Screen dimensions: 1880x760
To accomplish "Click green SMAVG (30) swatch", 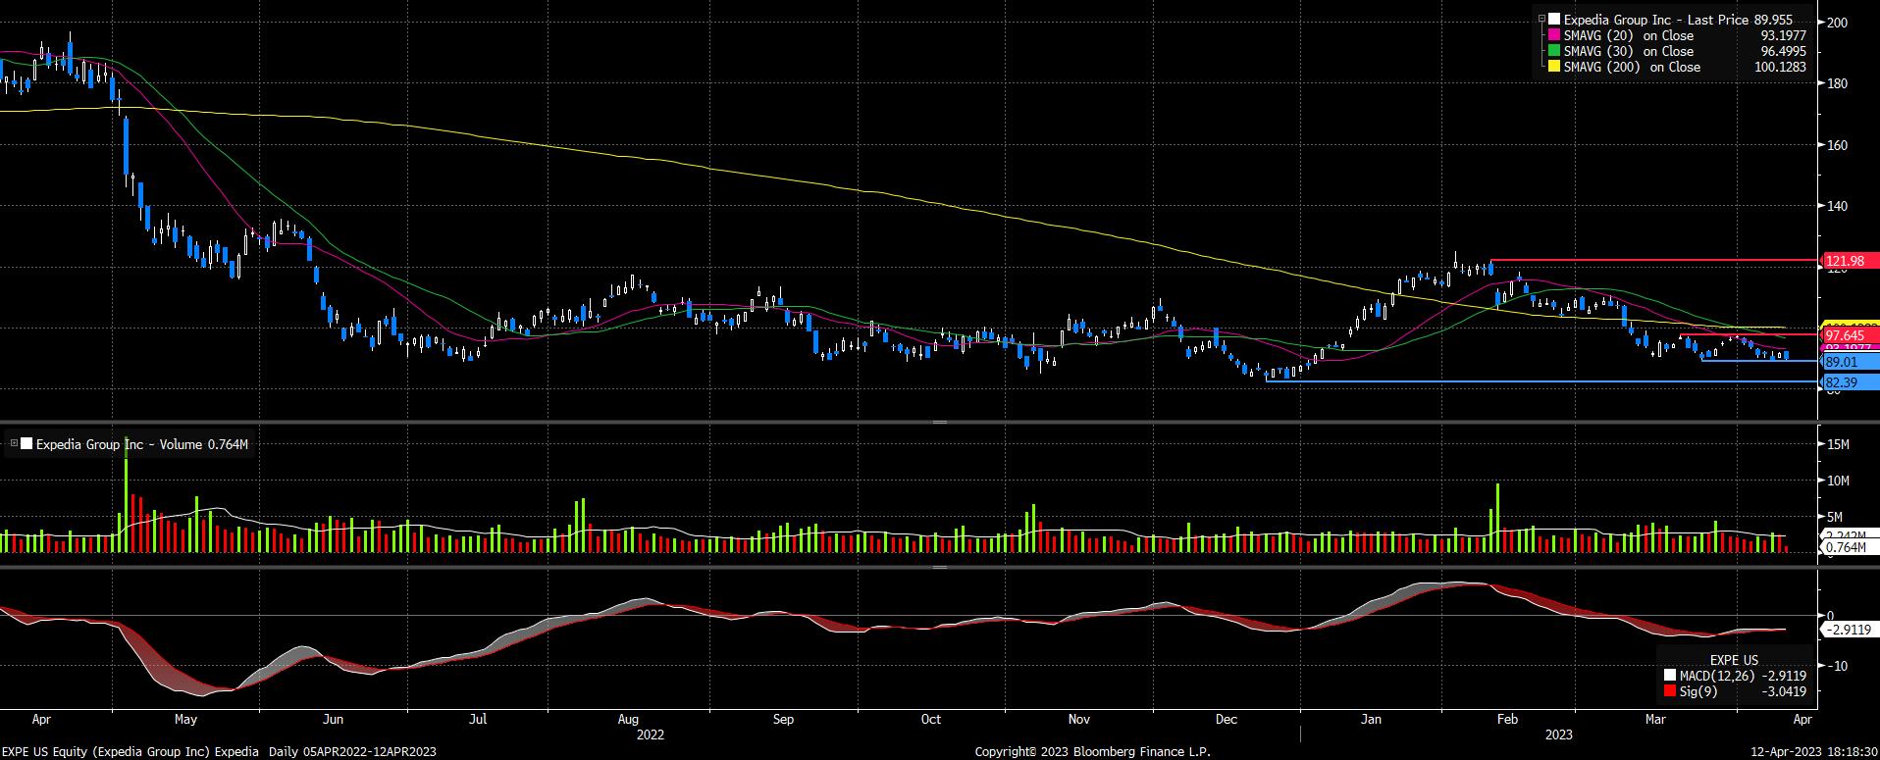I will tap(1554, 51).
